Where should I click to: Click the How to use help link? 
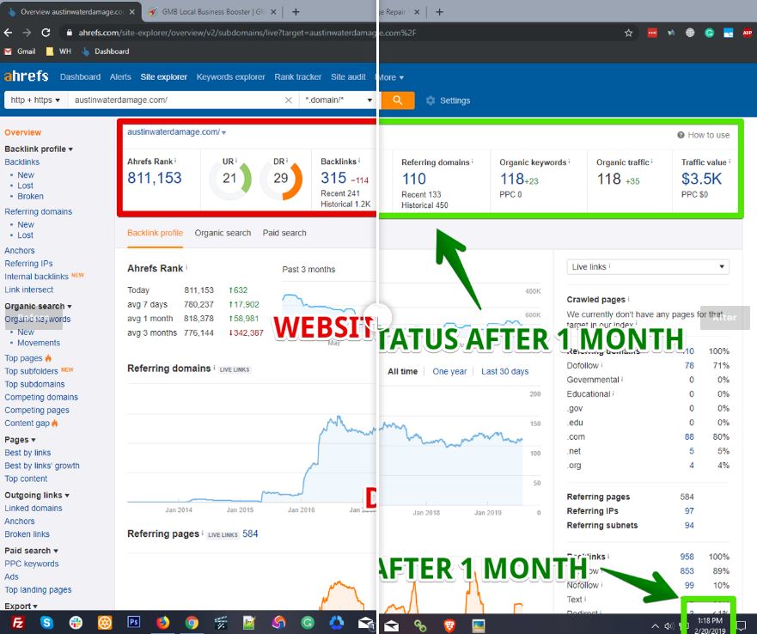704,135
